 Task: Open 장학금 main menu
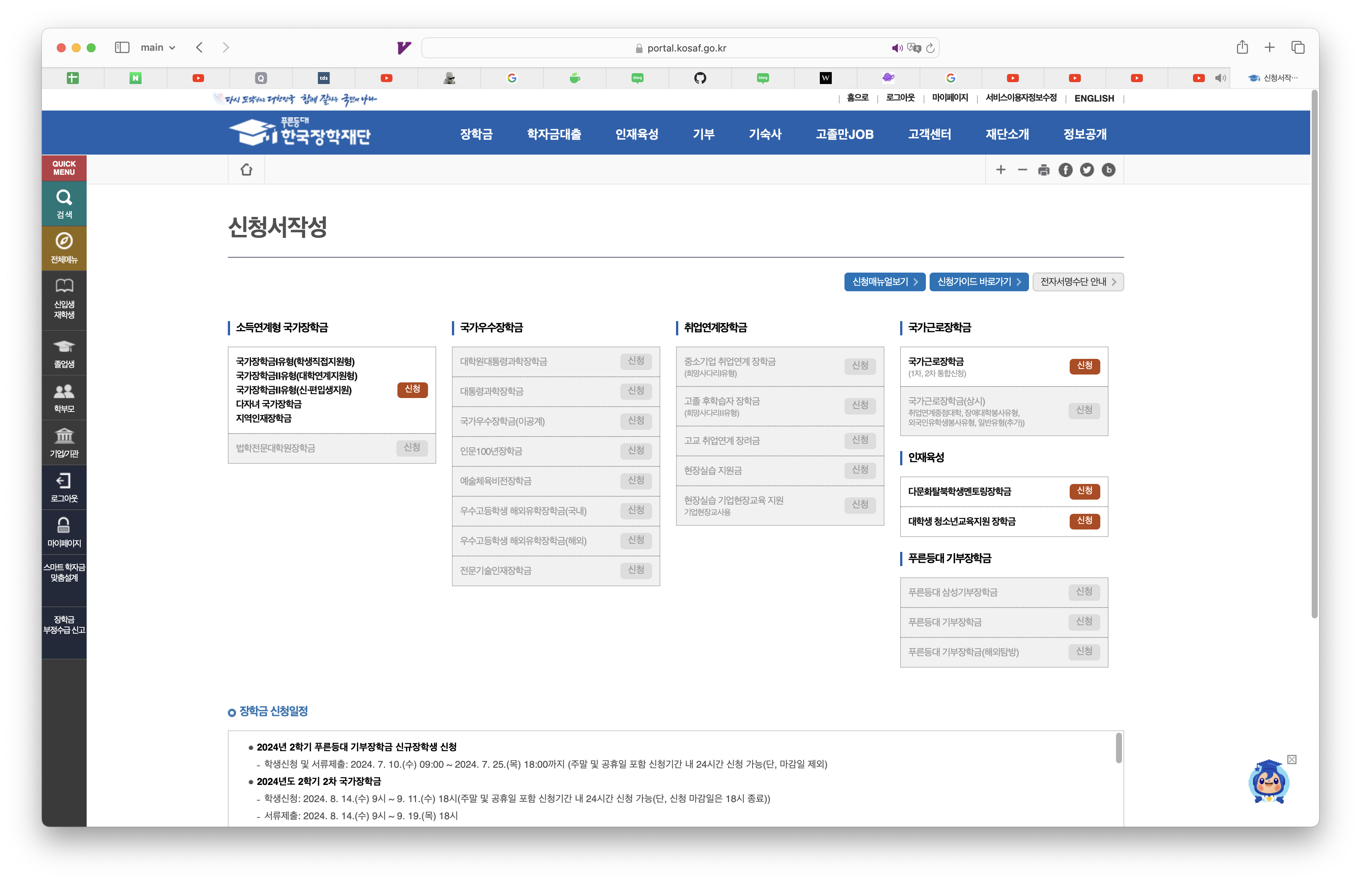476,134
